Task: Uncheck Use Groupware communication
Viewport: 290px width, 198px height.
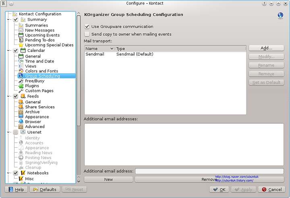Action: (87, 27)
